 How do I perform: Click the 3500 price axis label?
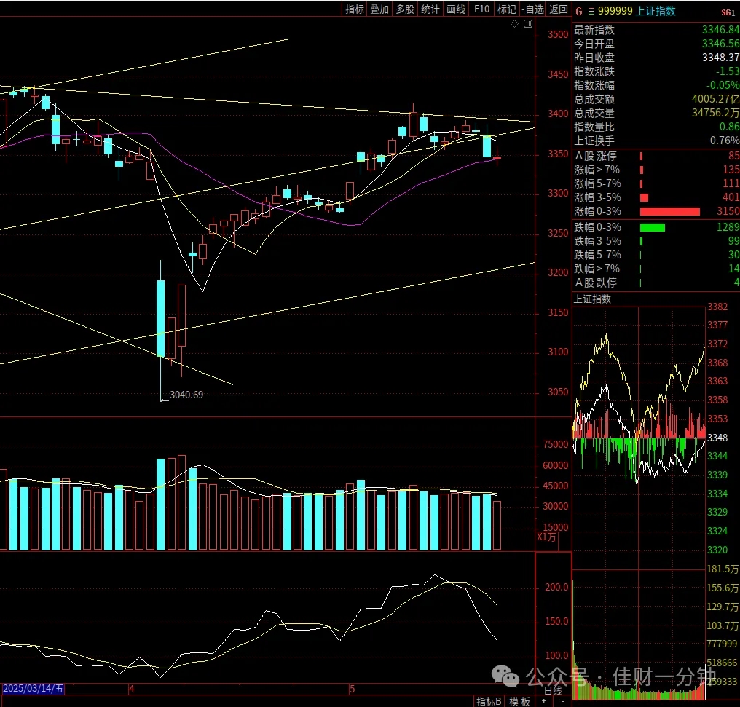point(558,34)
